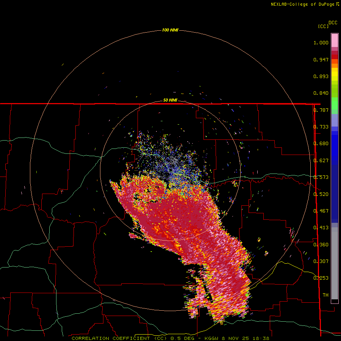The image size is (341, 341).
Task: Click the KGGW radar site identifier
Action: coord(212,338)
